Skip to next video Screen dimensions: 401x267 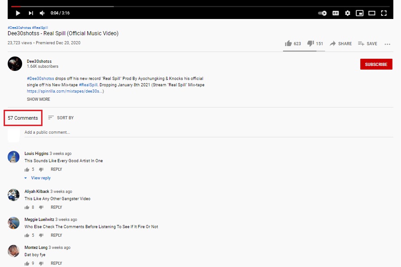coord(31,13)
